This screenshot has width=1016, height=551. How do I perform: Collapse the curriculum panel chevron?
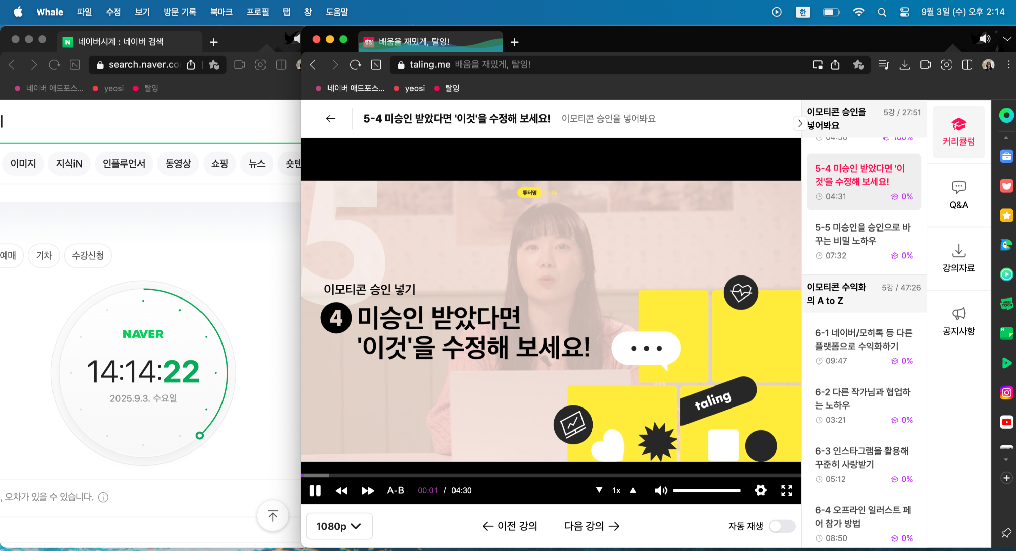tap(800, 123)
